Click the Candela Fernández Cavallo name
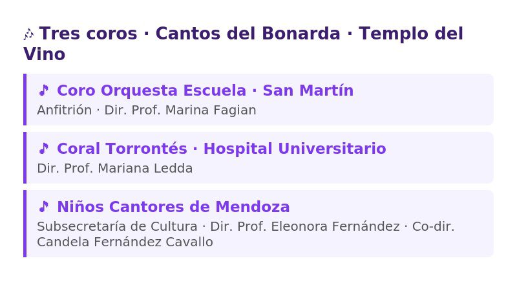Image resolution: width=517 pixels, height=287 pixels. click(125, 242)
